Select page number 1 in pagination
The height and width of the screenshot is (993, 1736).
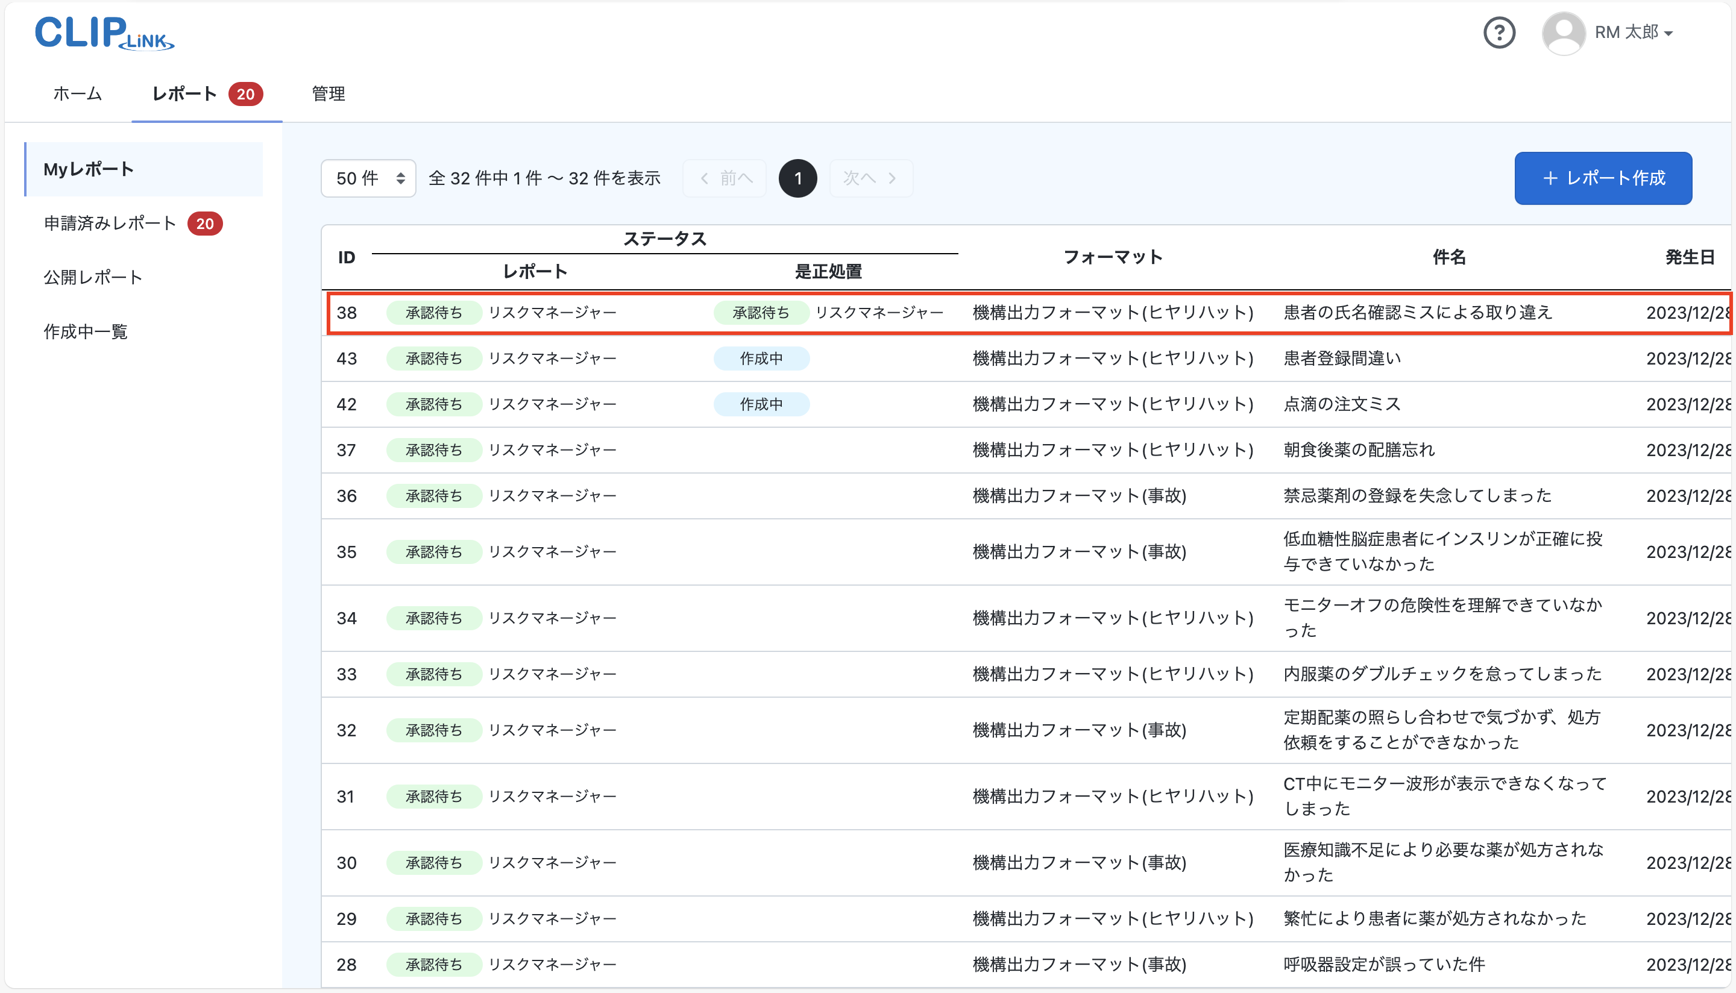point(797,178)
